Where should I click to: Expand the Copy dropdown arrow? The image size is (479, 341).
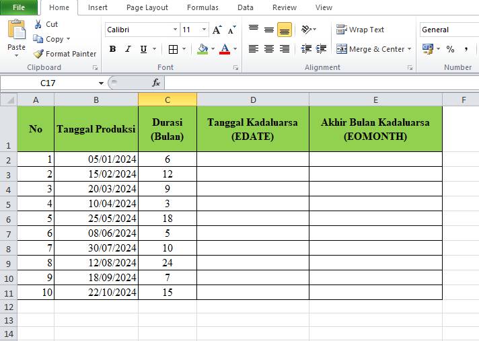point(69,39)
